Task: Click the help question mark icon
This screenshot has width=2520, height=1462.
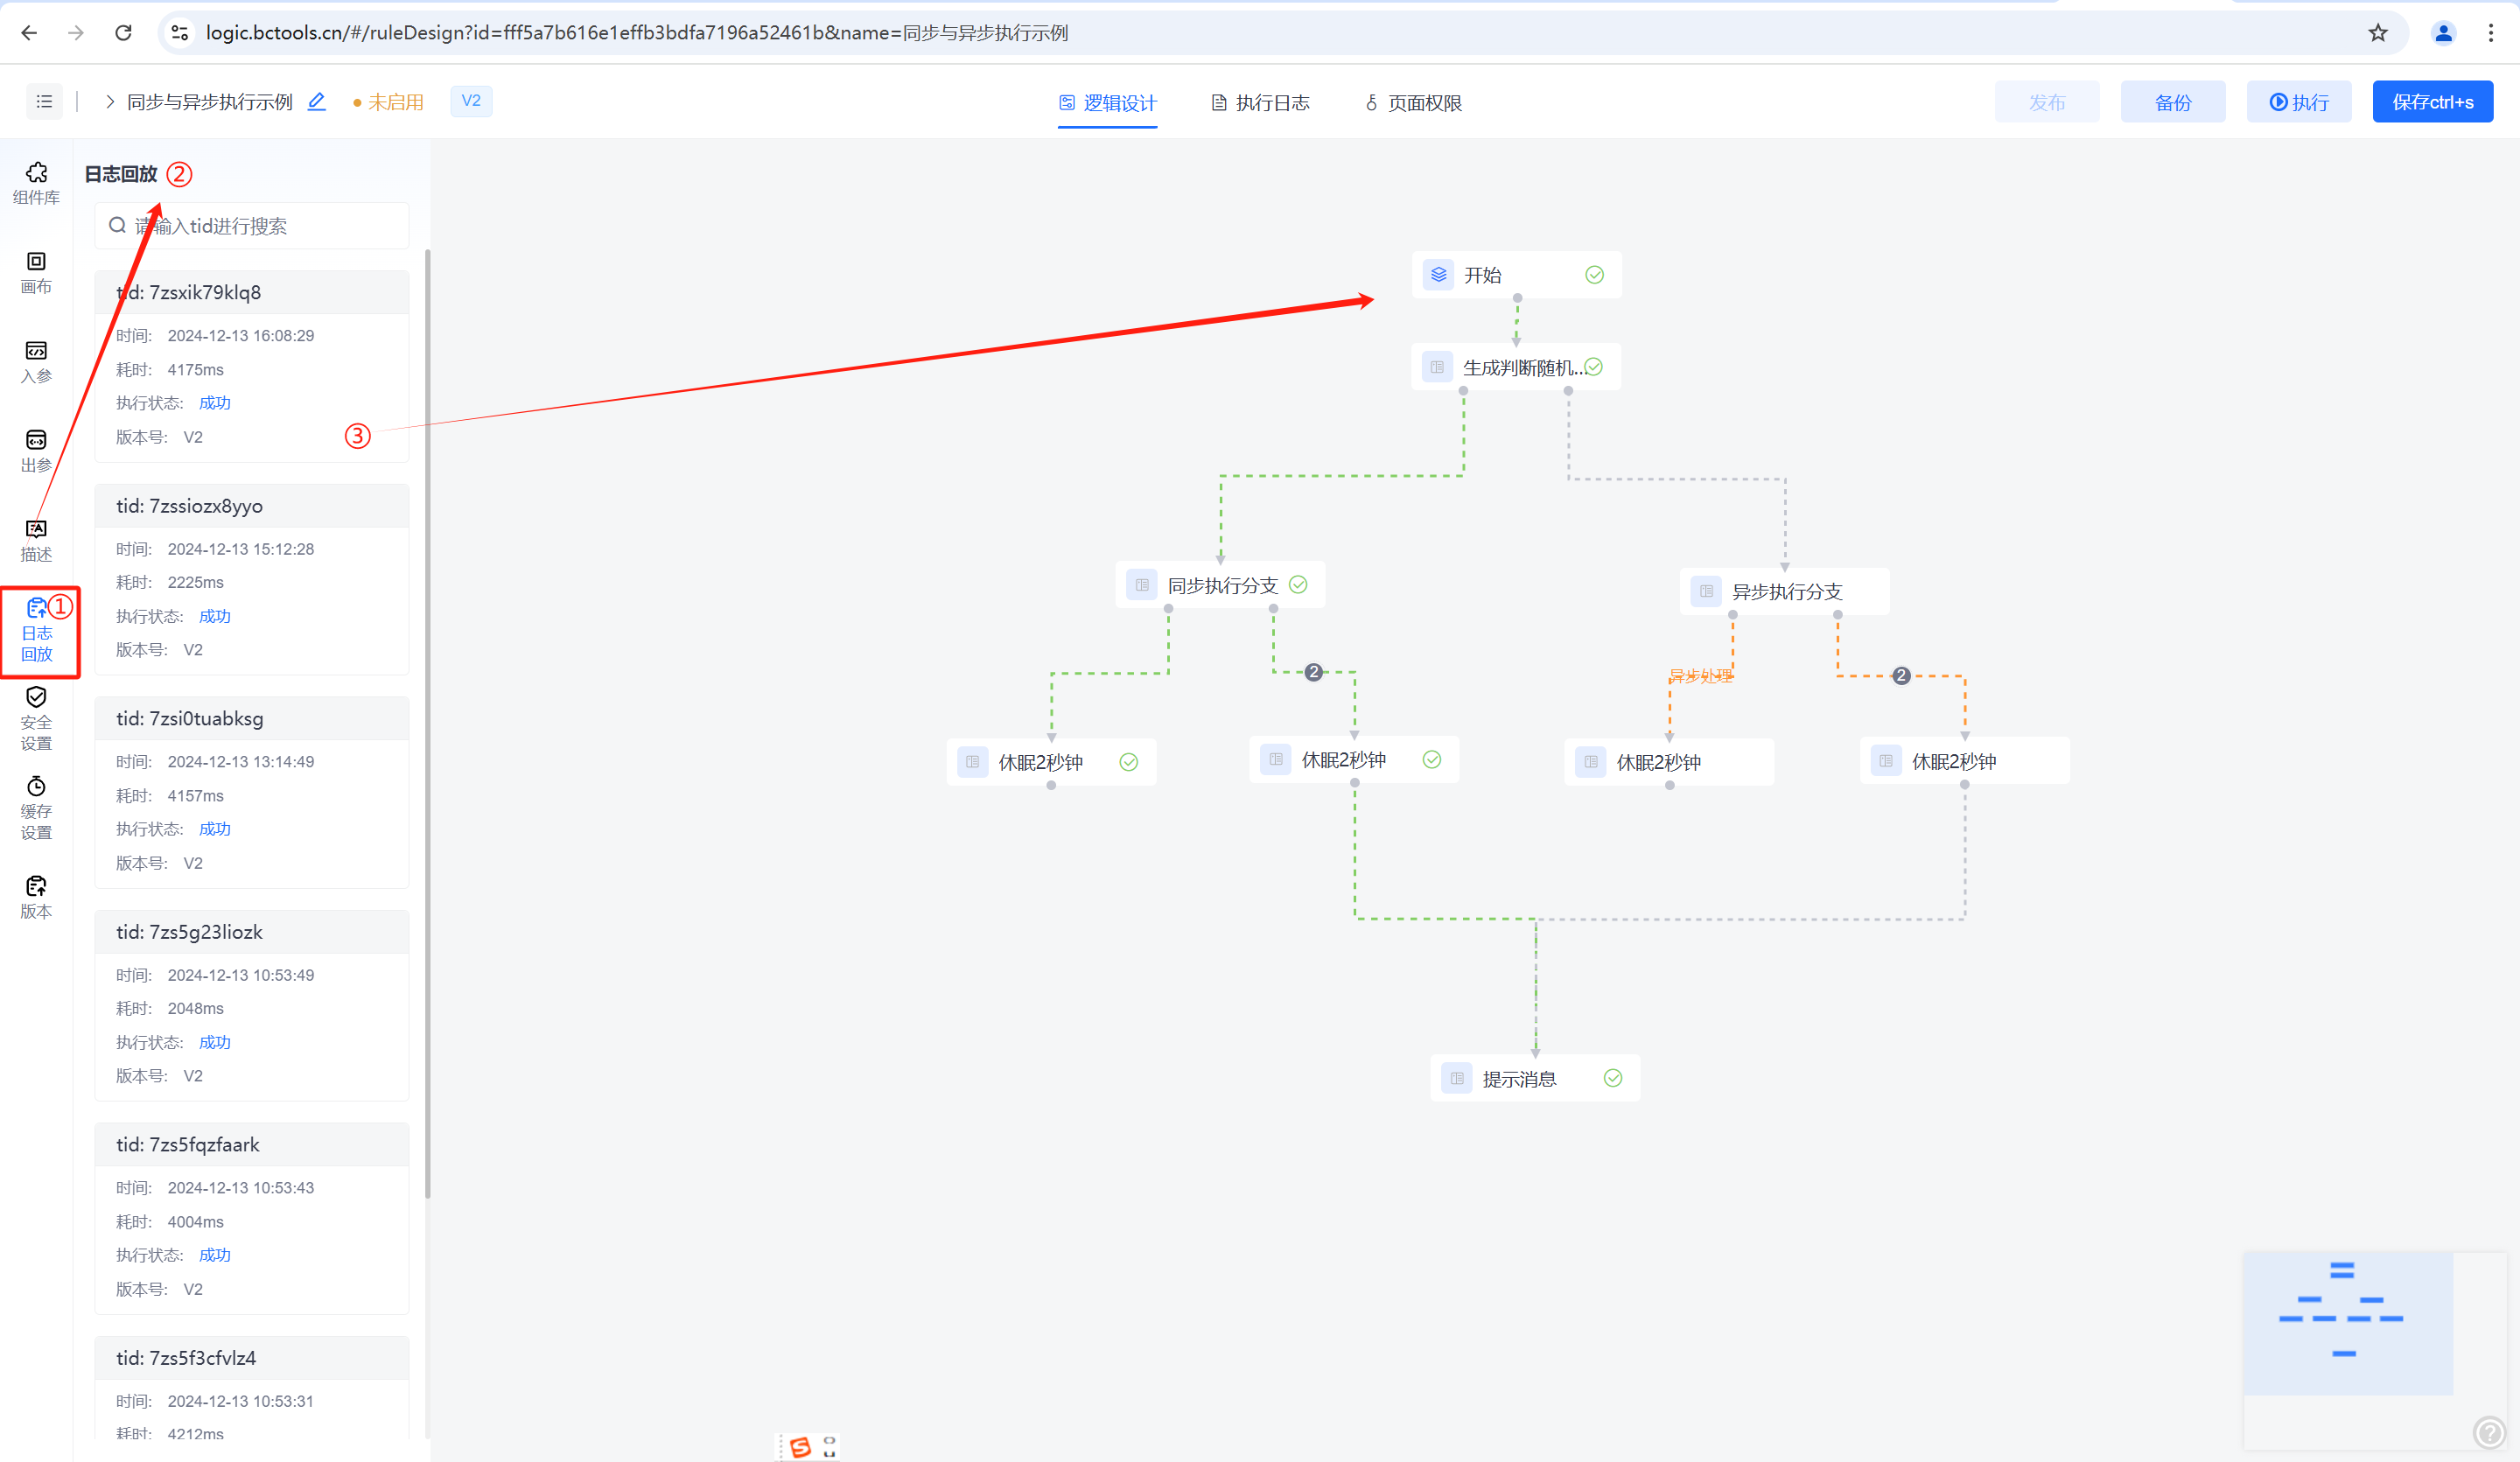Action: (2488, 1433)
